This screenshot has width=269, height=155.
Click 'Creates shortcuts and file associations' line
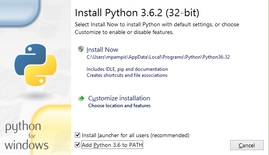point(127,75)
